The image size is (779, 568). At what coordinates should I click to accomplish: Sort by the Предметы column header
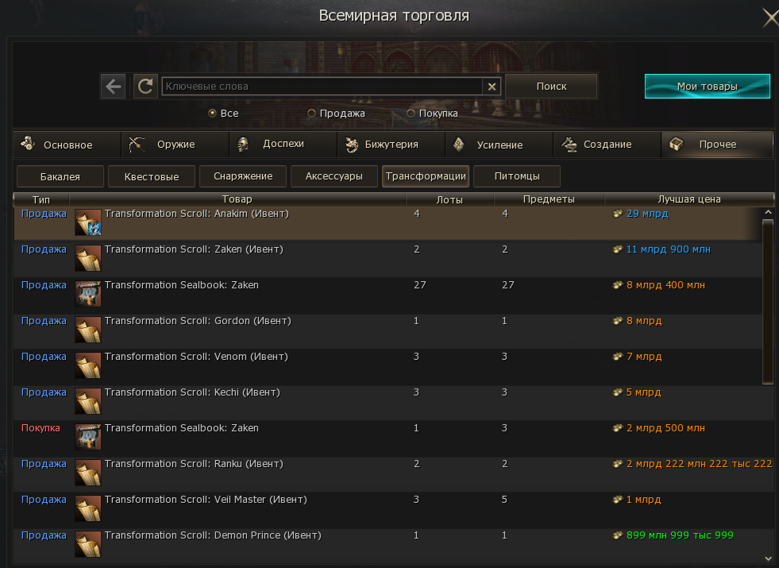click(x=549, y=199)
